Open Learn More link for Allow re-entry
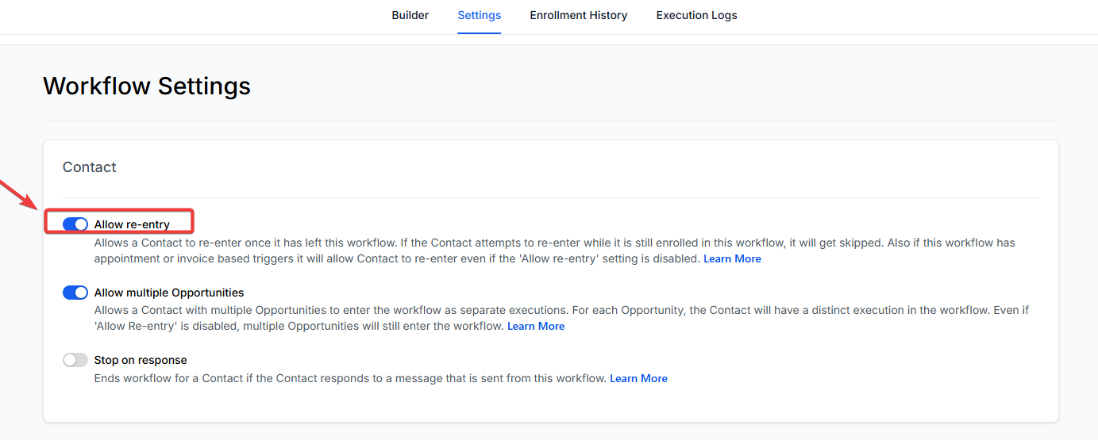The height and width of the screenshot is (440, 1098). click(x=731, y=259)
